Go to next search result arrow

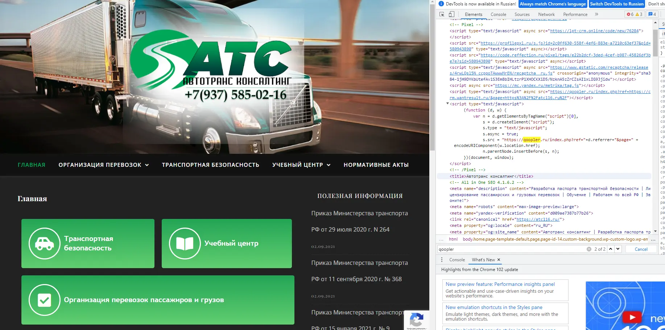click(618, 249)
